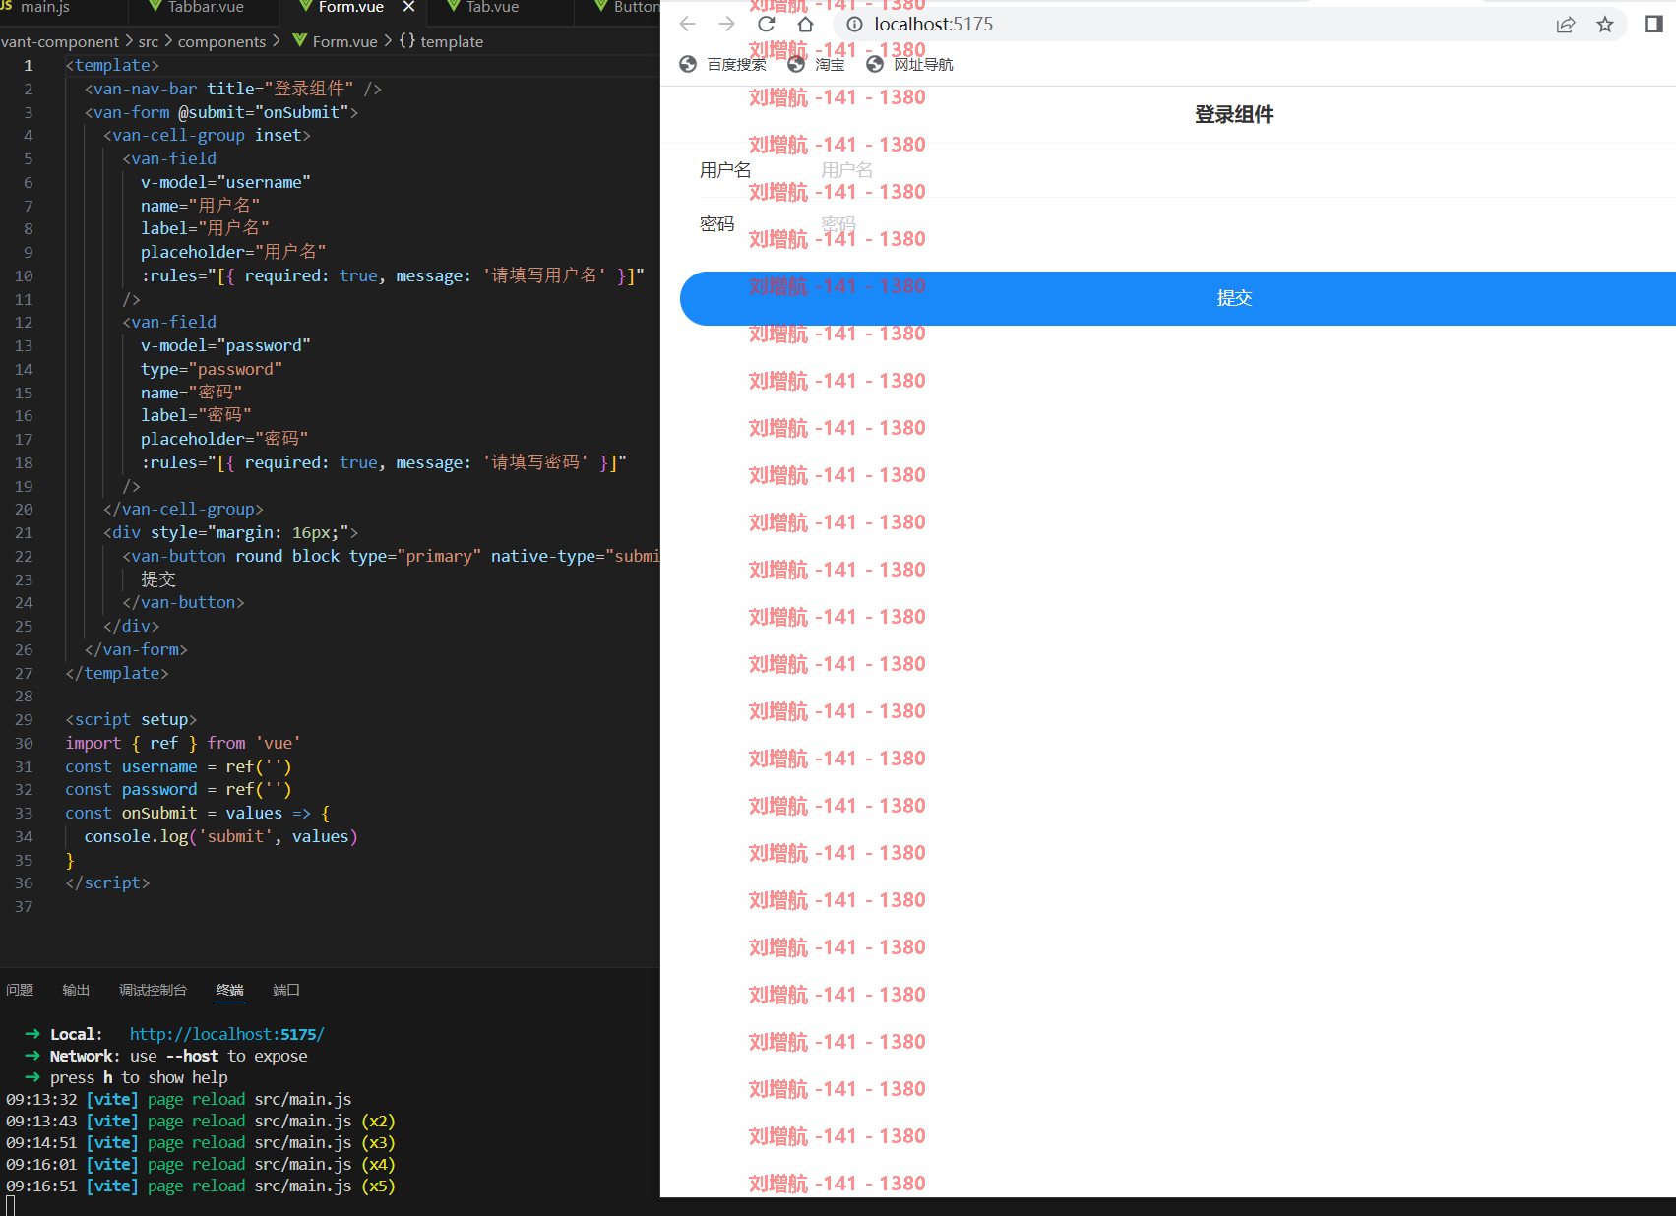Open the 端口 panel tab
The width and height of the screenshot is (1676, 1216).
pyautogui.click(x=286, y=990)
